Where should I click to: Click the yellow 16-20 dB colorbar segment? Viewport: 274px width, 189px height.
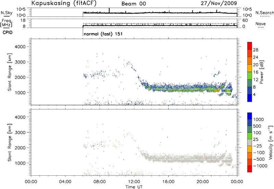[x=250, y=68]
